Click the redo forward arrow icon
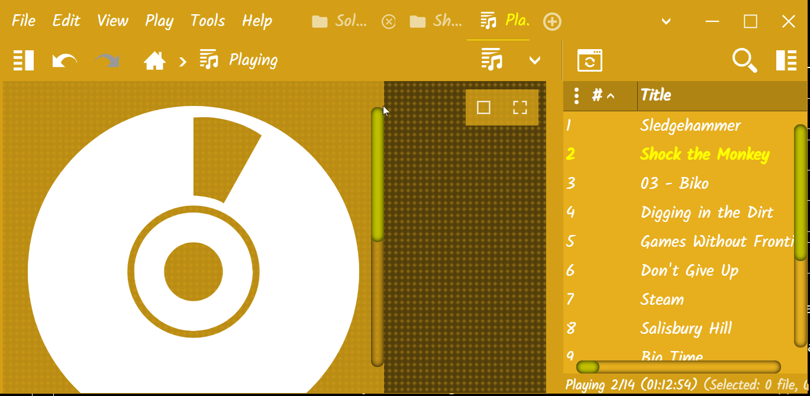The width and height of the screenshot is (810, 396). pos(108,60)
